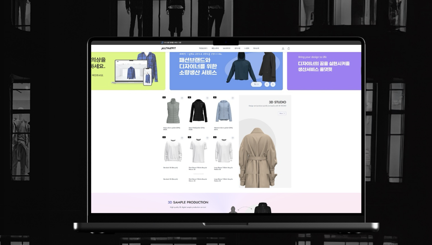Open the user account icon
This screenshot has height=245, width=432.
[x=283, y=49]
